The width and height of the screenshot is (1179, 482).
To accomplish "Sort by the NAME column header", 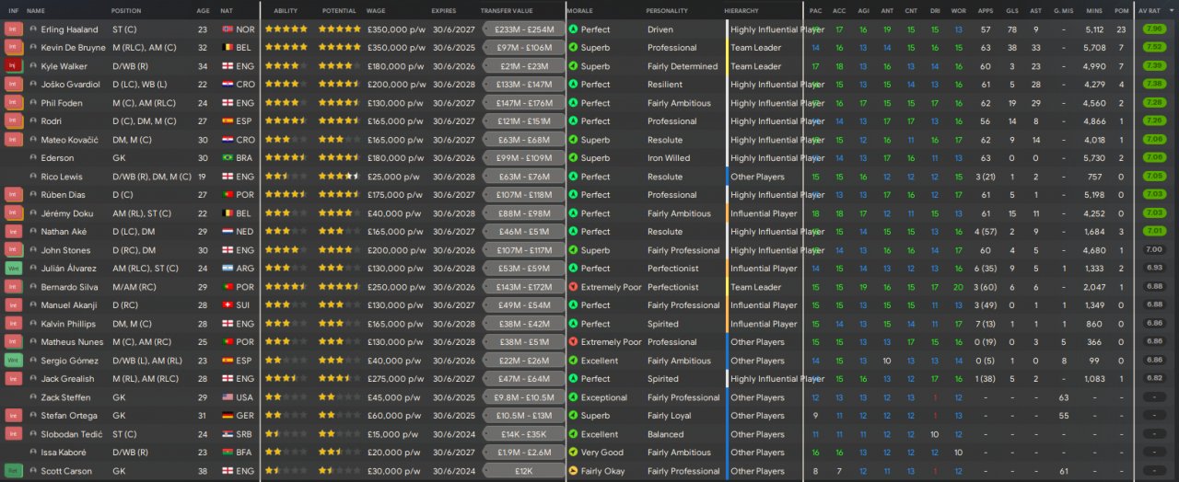I will coord(36,10).
